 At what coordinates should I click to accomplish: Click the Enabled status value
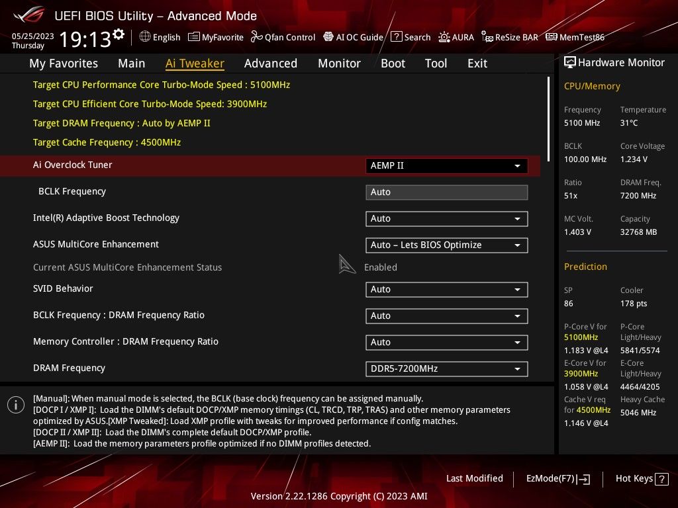381,267
